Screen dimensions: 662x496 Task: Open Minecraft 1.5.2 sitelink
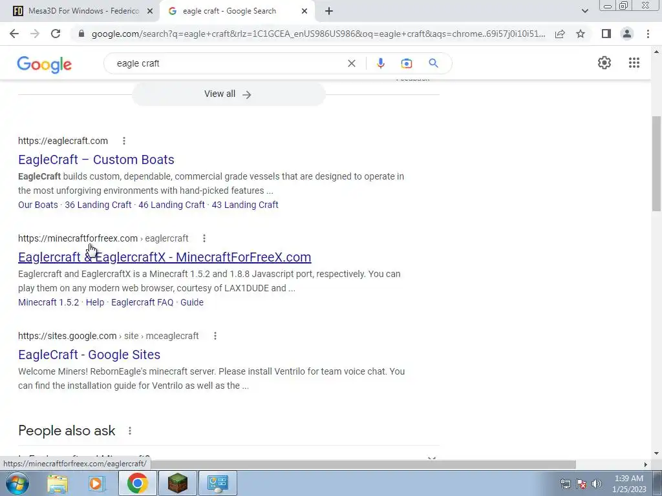[48, 302]
